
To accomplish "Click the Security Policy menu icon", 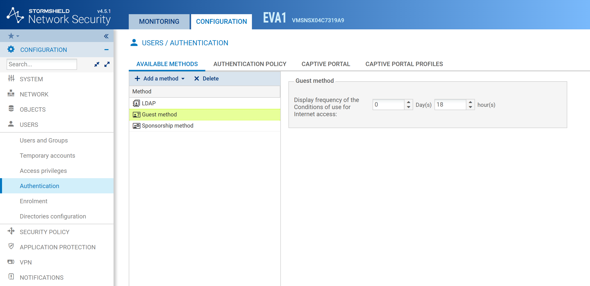I will coord(11,231).
